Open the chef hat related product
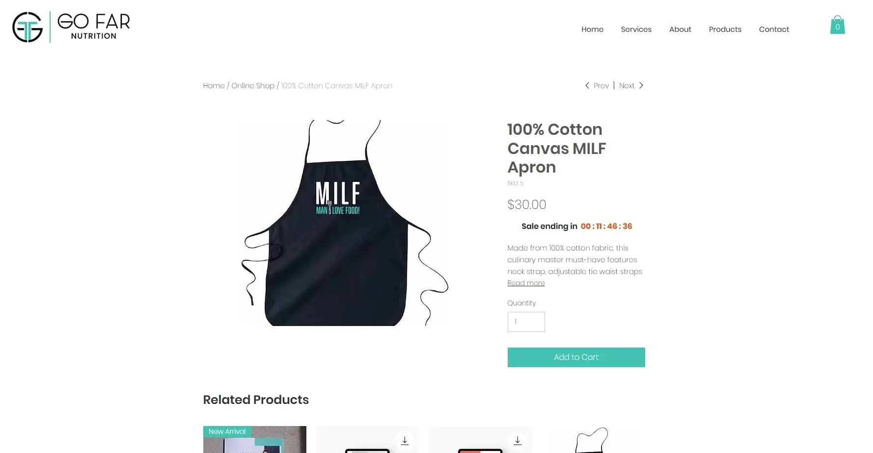873x453 pixels. click(593, 440)
